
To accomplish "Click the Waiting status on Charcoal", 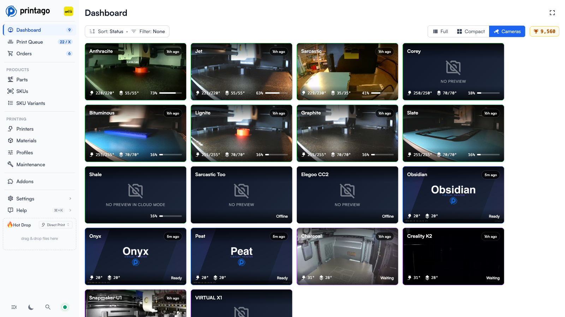I will tap(387, 278).
